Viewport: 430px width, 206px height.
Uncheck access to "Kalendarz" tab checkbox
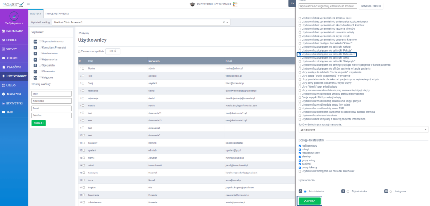click(x=299, y=54)
